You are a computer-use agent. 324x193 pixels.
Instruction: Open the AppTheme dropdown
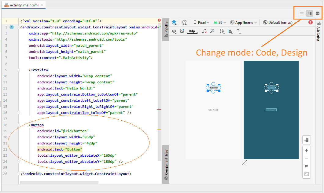point(243,23)
